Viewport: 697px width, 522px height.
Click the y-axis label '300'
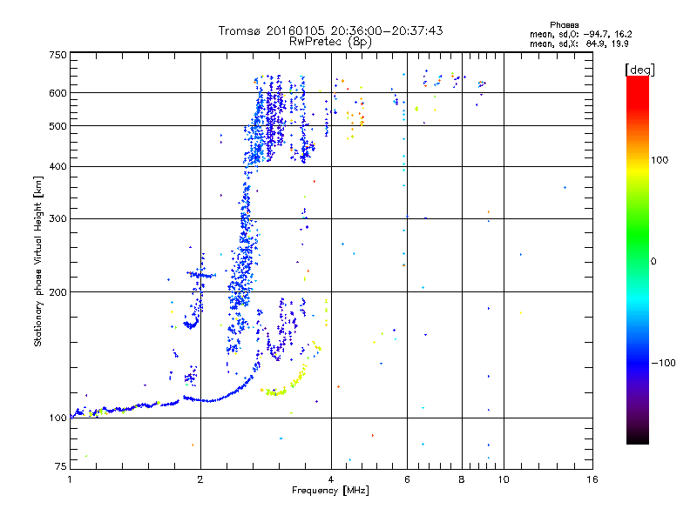[x=58, y=219]
